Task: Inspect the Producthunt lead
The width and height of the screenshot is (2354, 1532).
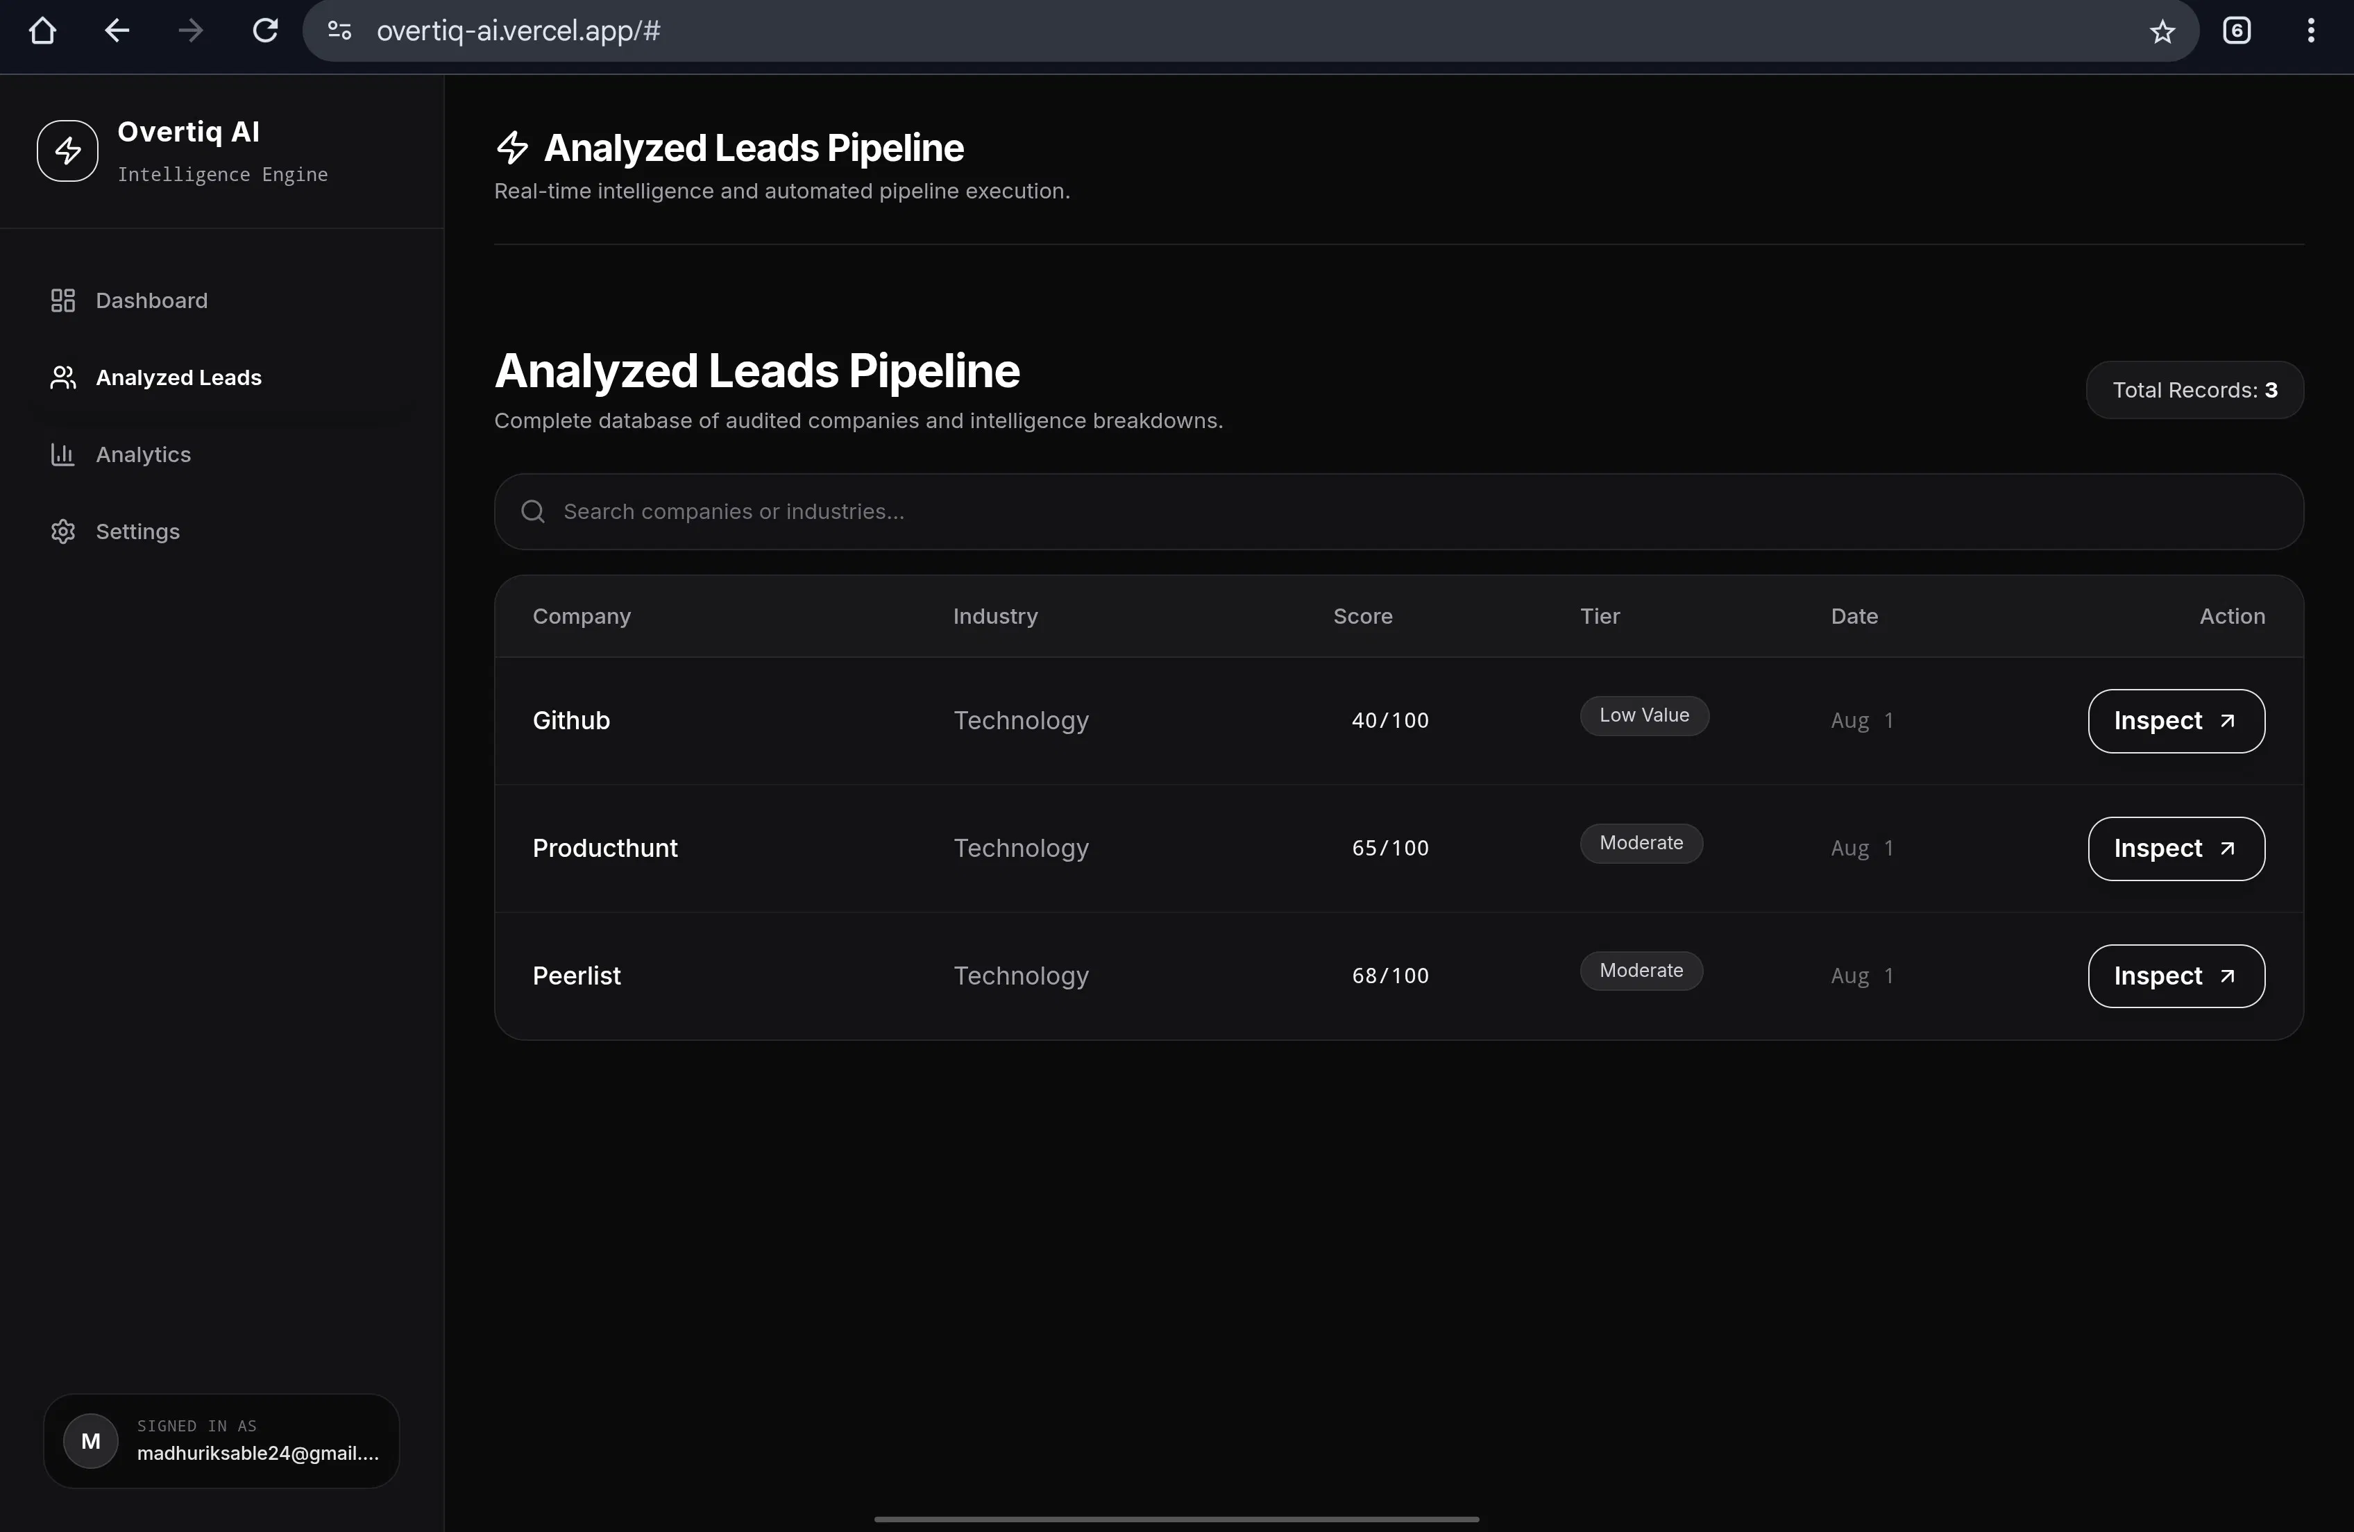Action: 2176,849
